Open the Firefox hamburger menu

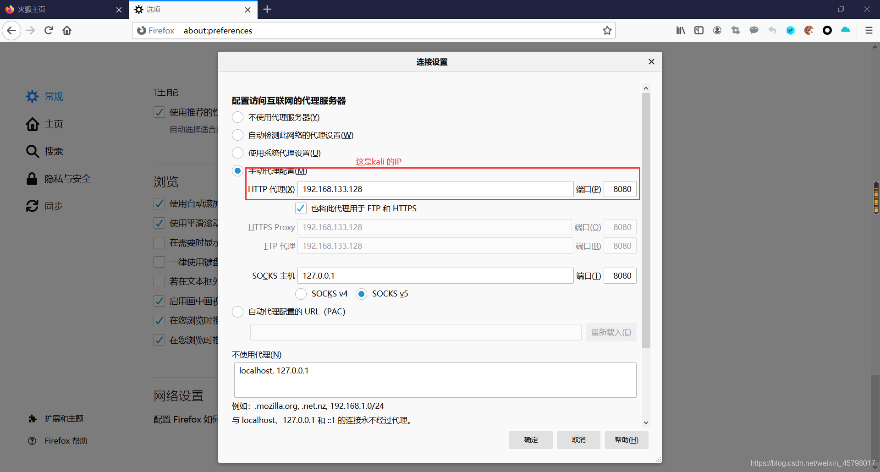pyautogui.click(x=869, y=30)
